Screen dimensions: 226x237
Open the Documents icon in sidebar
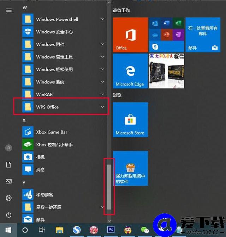click(x=8, y=164)
